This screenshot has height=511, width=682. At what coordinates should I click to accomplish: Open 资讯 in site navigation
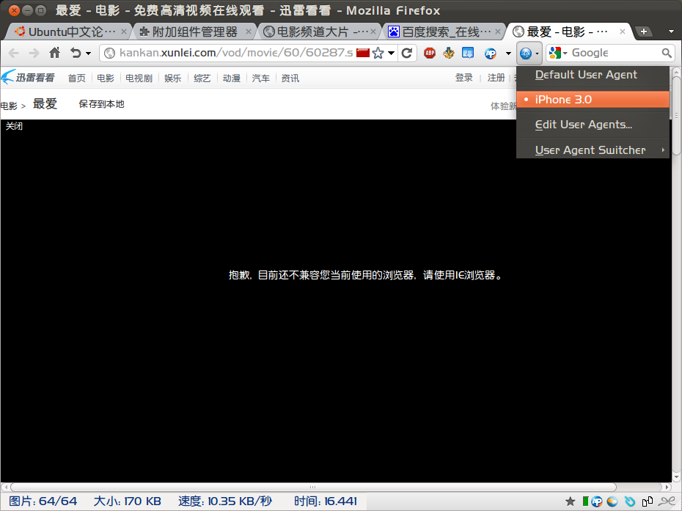coord(290,78)
